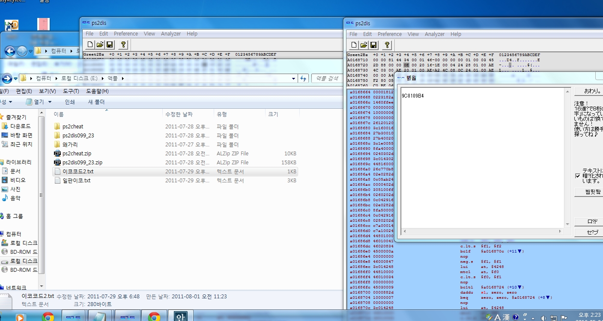Click the Open file icon in right ps2dis window

[x=364, y=45]
